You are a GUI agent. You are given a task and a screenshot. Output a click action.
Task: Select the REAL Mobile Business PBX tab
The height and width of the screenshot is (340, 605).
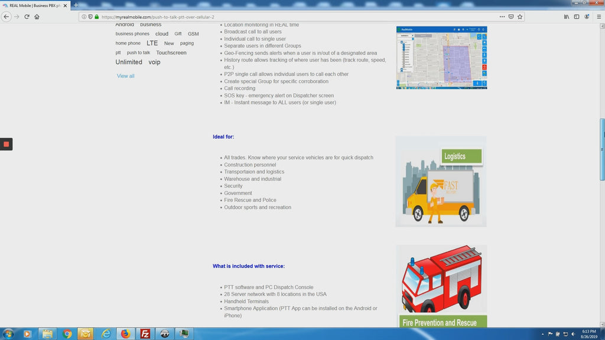tap(35, 5)
